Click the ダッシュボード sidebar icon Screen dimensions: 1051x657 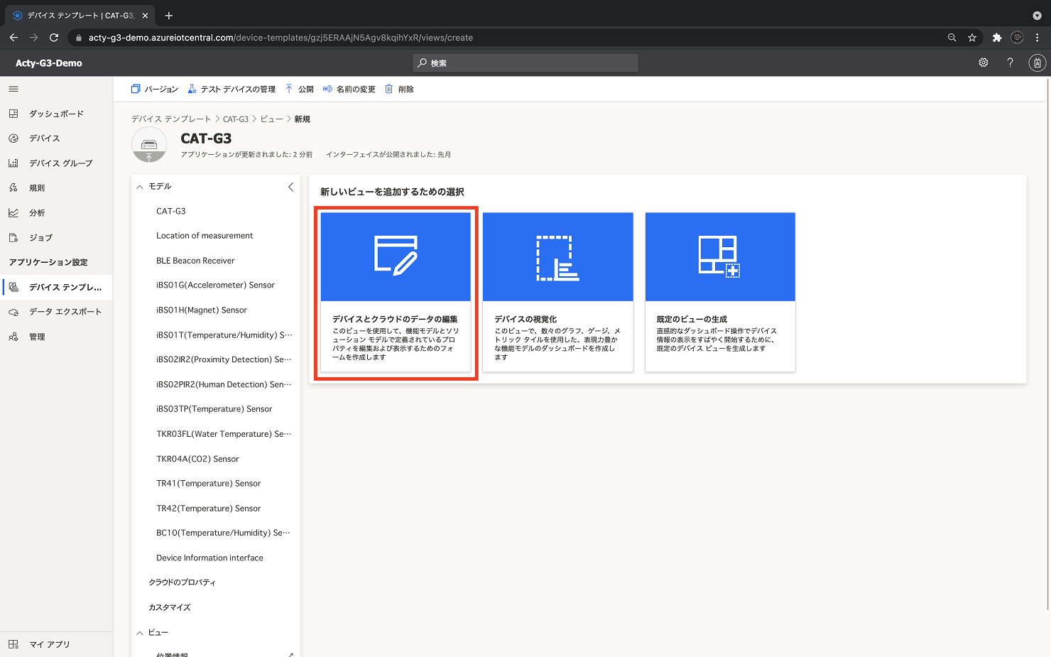tap(13, 114)
